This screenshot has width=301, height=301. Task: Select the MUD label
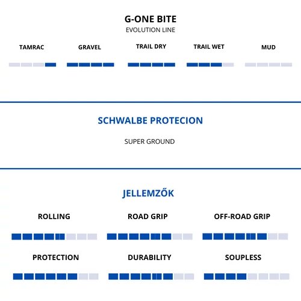pos(268,47)
